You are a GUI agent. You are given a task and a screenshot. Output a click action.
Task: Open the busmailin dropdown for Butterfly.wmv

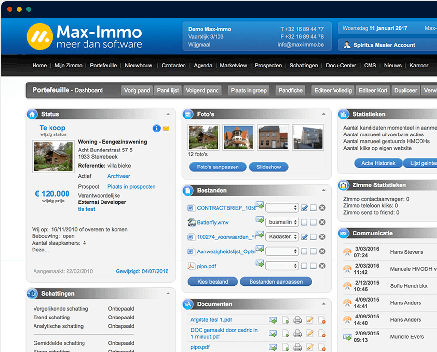point(282,222)
